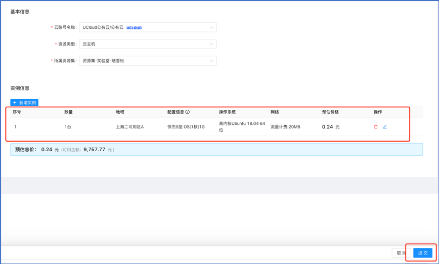Open the resource set dropdown

pyautogui.click(x=148, y=61)
